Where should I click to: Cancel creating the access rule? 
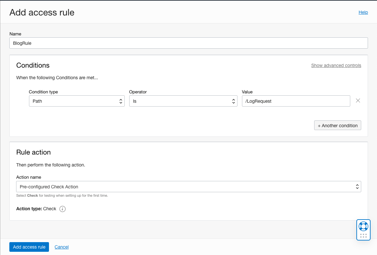62,247
